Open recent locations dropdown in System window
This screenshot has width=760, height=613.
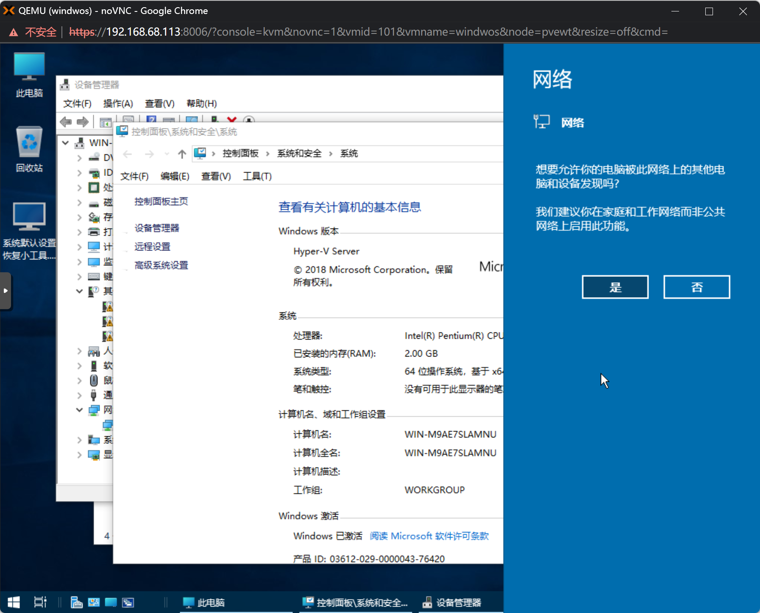[167, 154]
